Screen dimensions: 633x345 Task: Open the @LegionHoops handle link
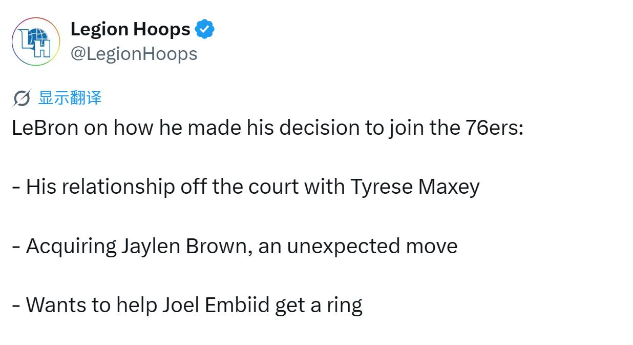(x=134, y=53)
